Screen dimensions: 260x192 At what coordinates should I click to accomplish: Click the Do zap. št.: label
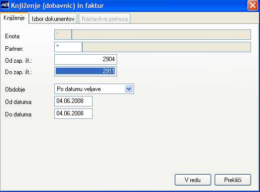[18, 72]
